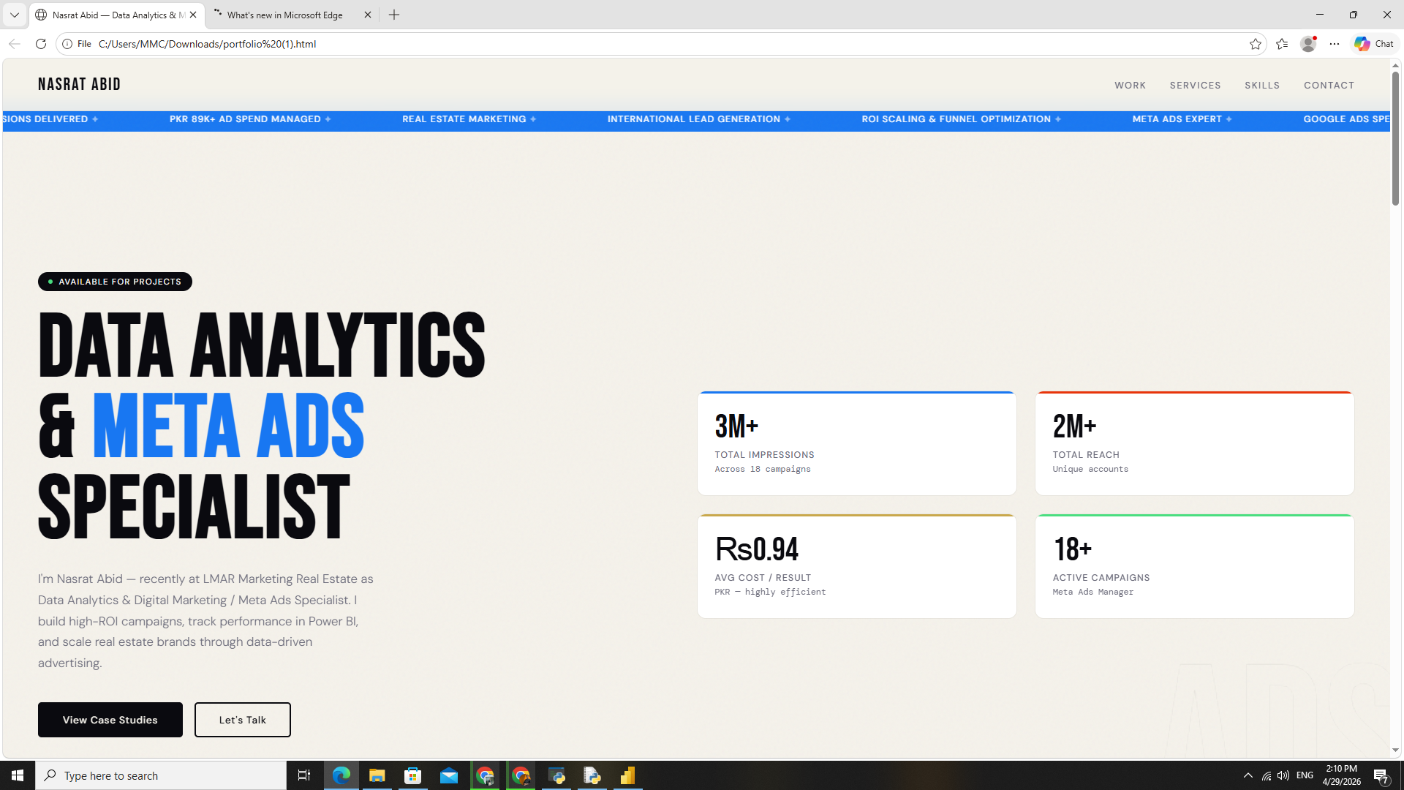Click the 2M+ Total Reach card
This screenshot has height=790, width=1404.
pos(1194,443)
